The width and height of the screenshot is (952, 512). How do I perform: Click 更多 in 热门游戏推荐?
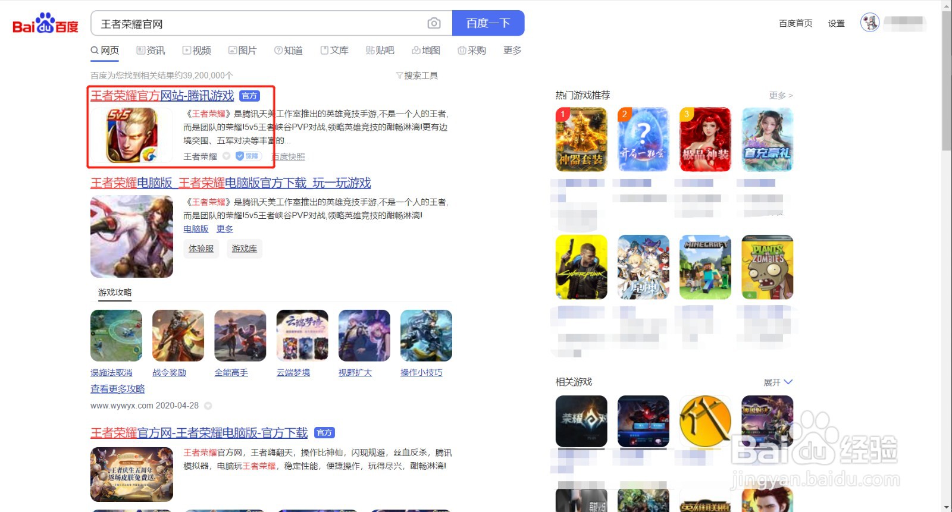[x=781, y=96]
